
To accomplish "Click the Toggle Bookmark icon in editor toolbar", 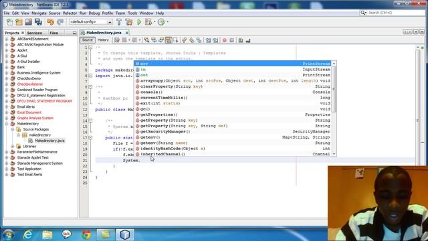I will click(x=199, y=40).
